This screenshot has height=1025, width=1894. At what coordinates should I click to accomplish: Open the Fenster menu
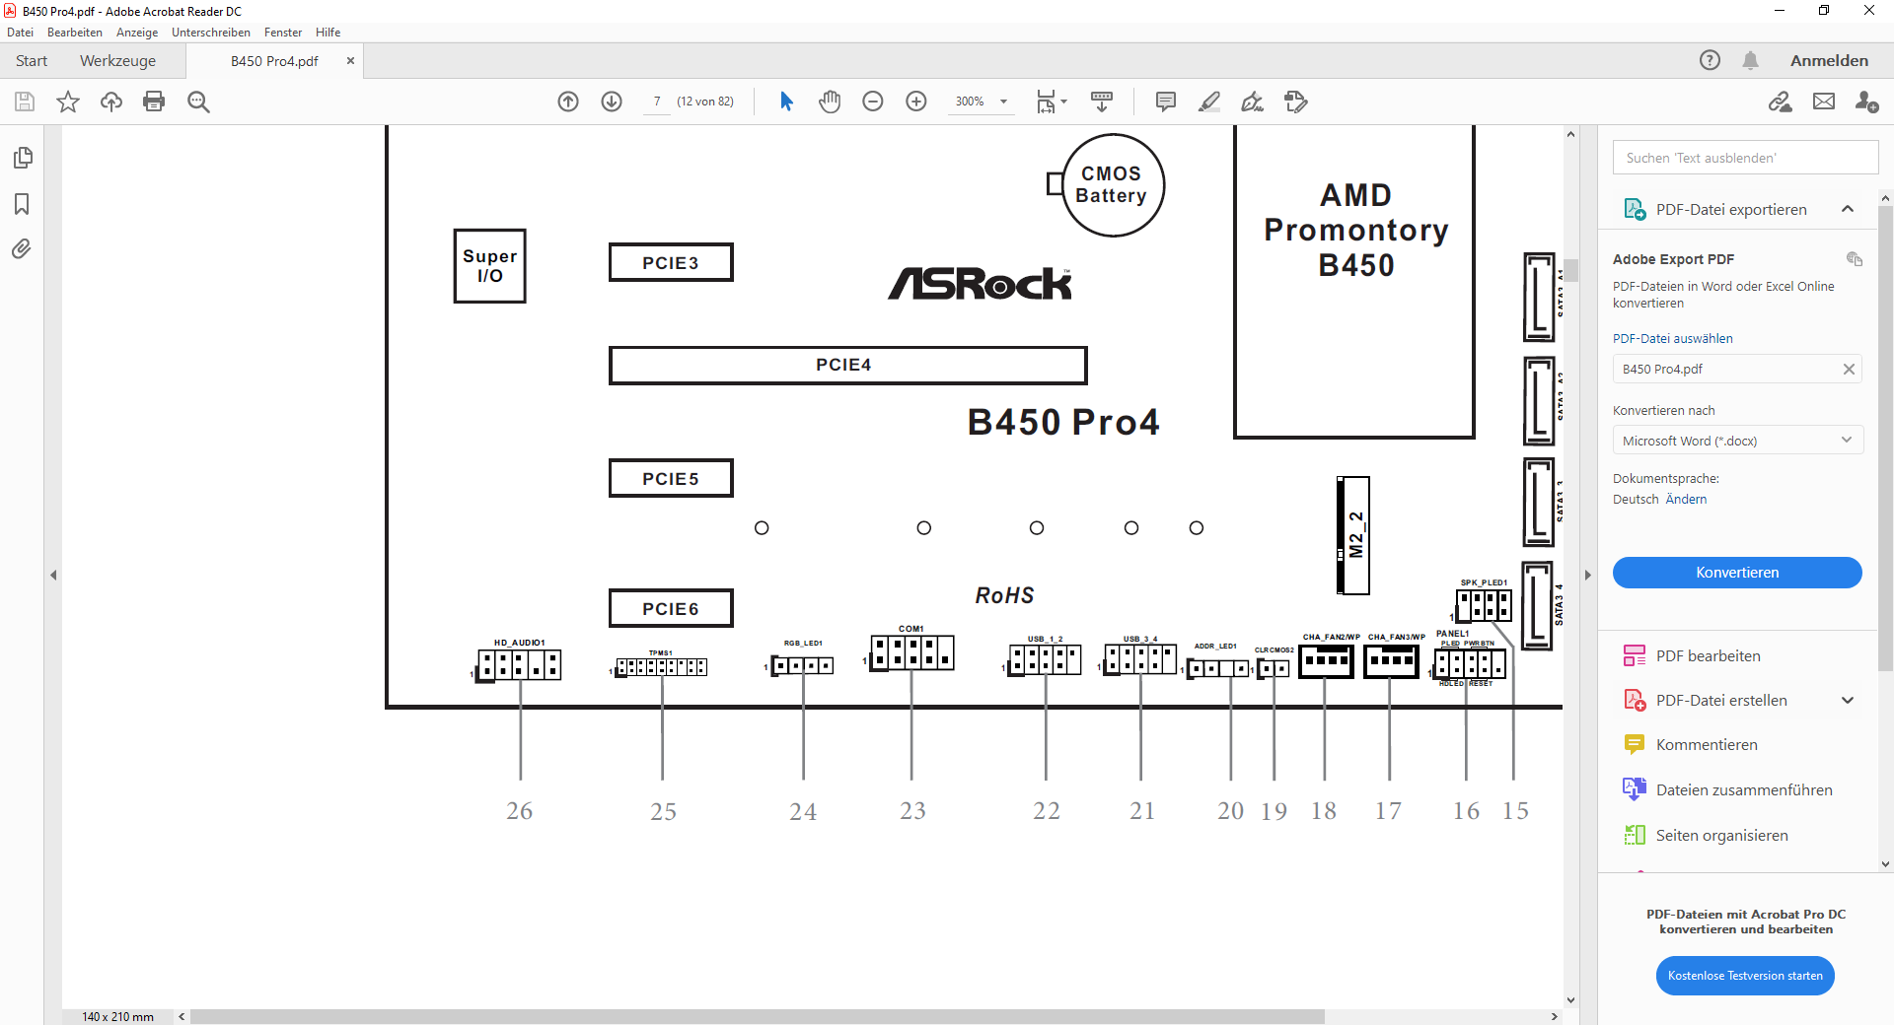(x=283, y=33)
